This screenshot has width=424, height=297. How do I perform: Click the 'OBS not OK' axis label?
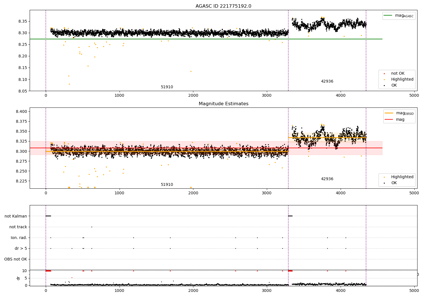pos(16,259)
